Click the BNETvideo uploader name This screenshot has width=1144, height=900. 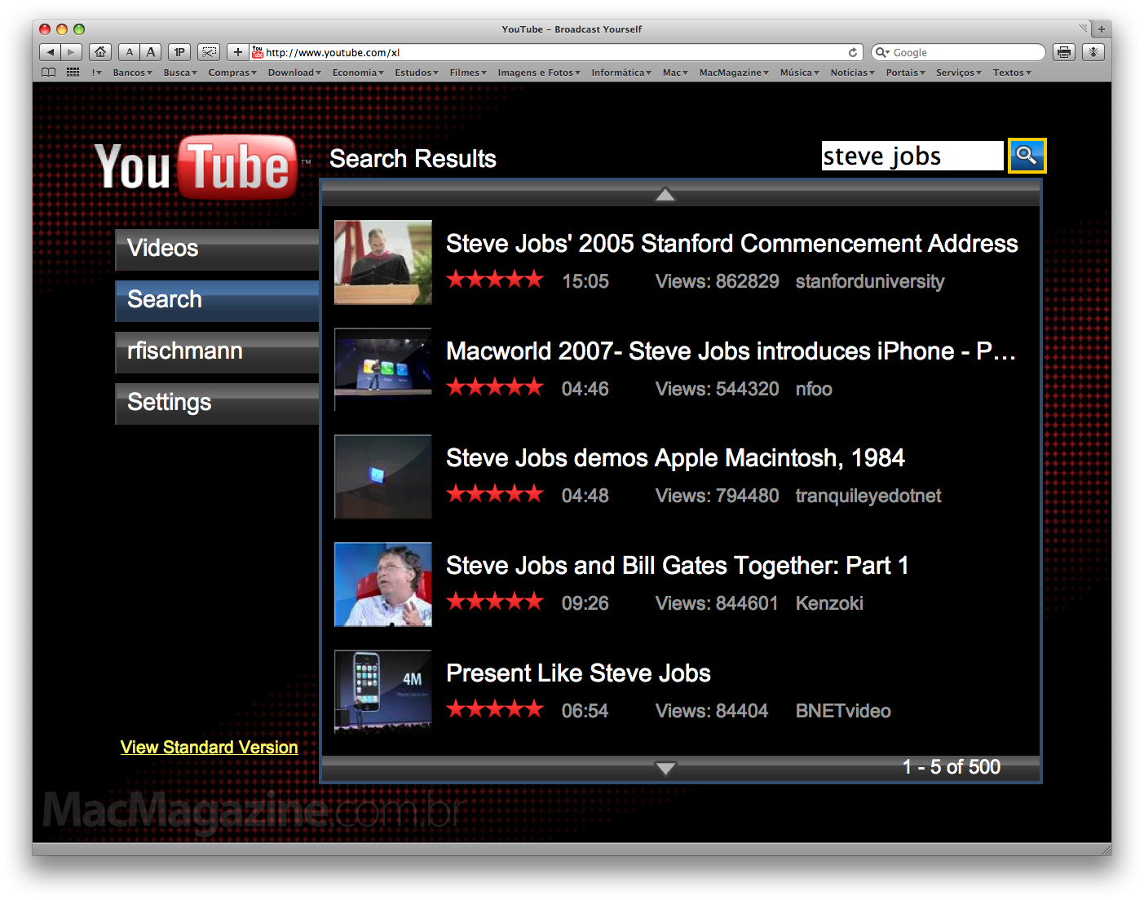tap(843, 711)
